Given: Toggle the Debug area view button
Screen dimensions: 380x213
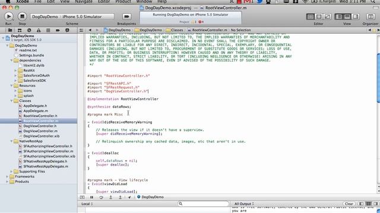Looking at the screenshot, I should [x=347, y=17].
